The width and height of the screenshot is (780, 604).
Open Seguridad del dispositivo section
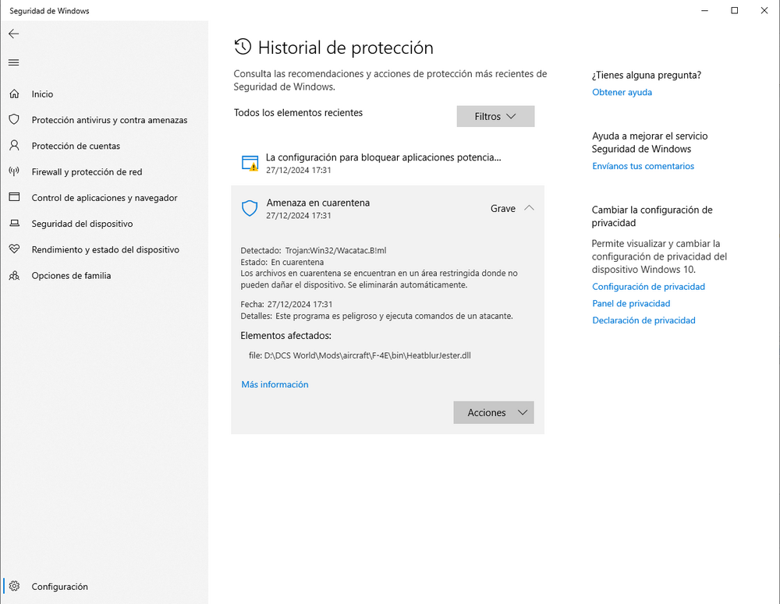82,223
